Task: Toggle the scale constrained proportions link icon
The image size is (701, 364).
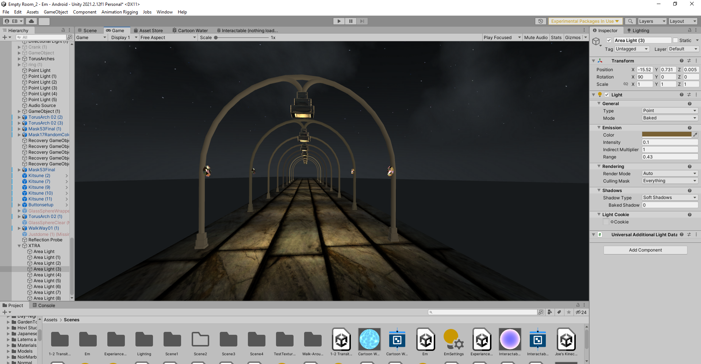Action: [x=626, y=84]
